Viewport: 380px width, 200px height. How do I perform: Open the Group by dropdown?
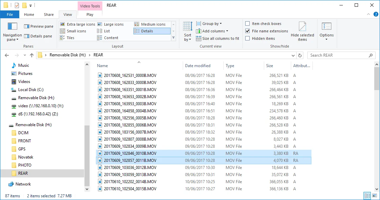pos(209,24)
